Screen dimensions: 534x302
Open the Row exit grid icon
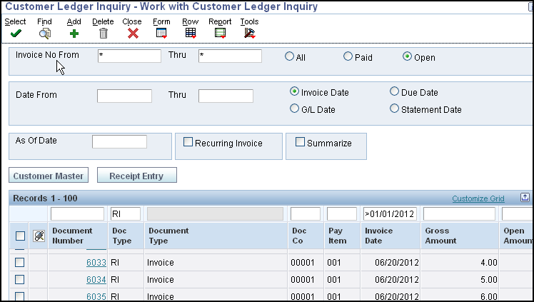(x=191, y=33)
